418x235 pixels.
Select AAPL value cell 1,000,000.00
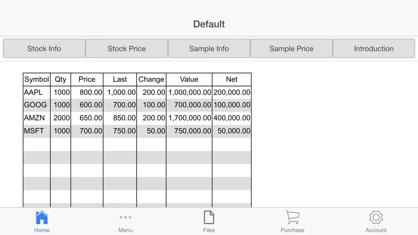pos(189,92)
